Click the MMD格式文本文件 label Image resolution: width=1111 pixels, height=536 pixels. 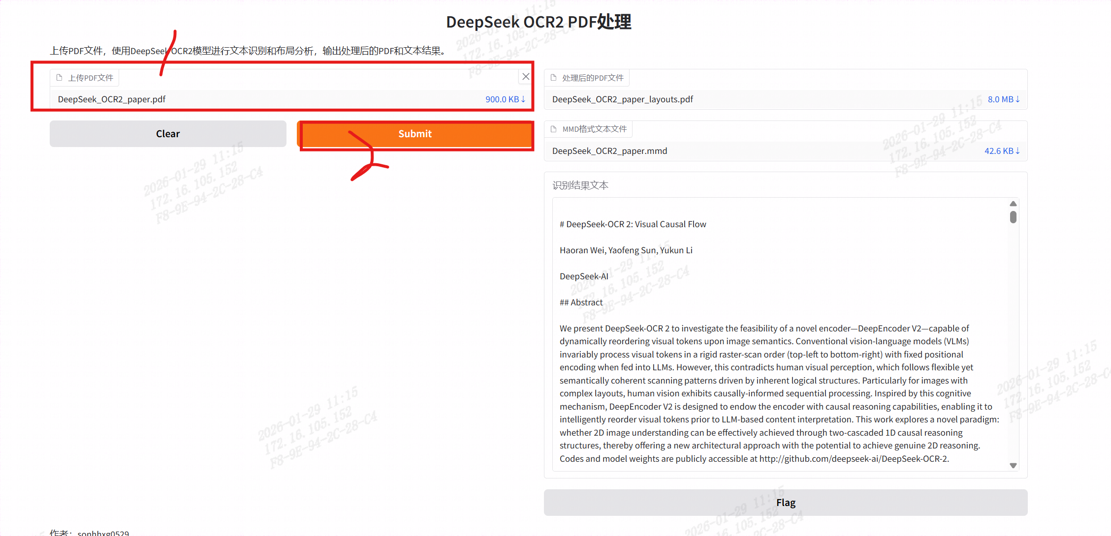(x=595, y=129)
